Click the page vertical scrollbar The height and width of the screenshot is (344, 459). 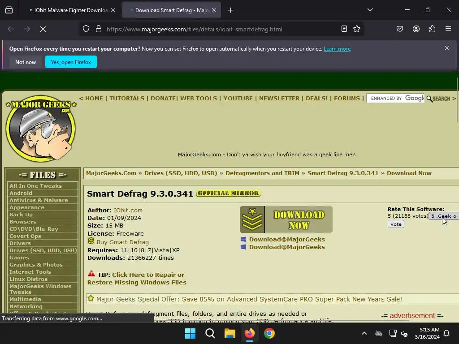457,100
